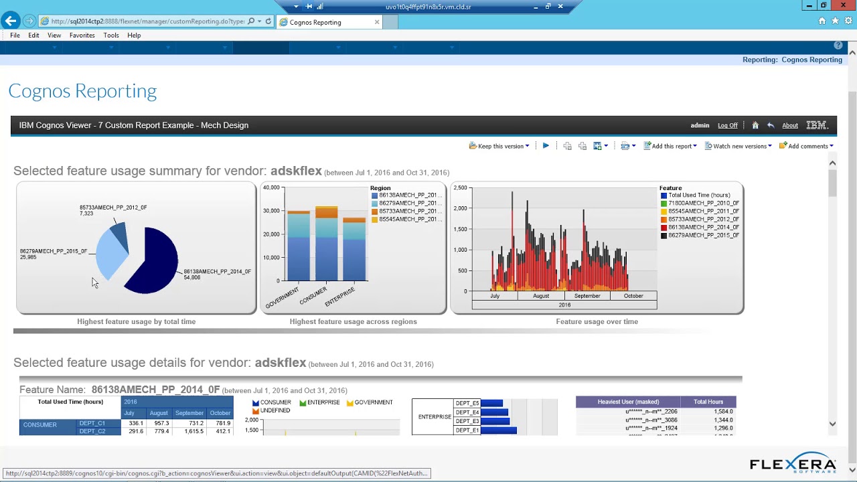The height and width of the screenshot is (482, 857).
Task: Click the refresh icon in the address bar
Action: click(x=268, y=21)
